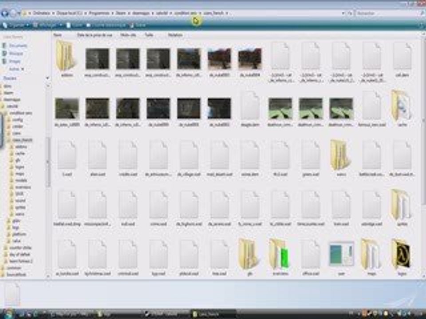Go back with the Explorer back arrow

click(4, 13)
